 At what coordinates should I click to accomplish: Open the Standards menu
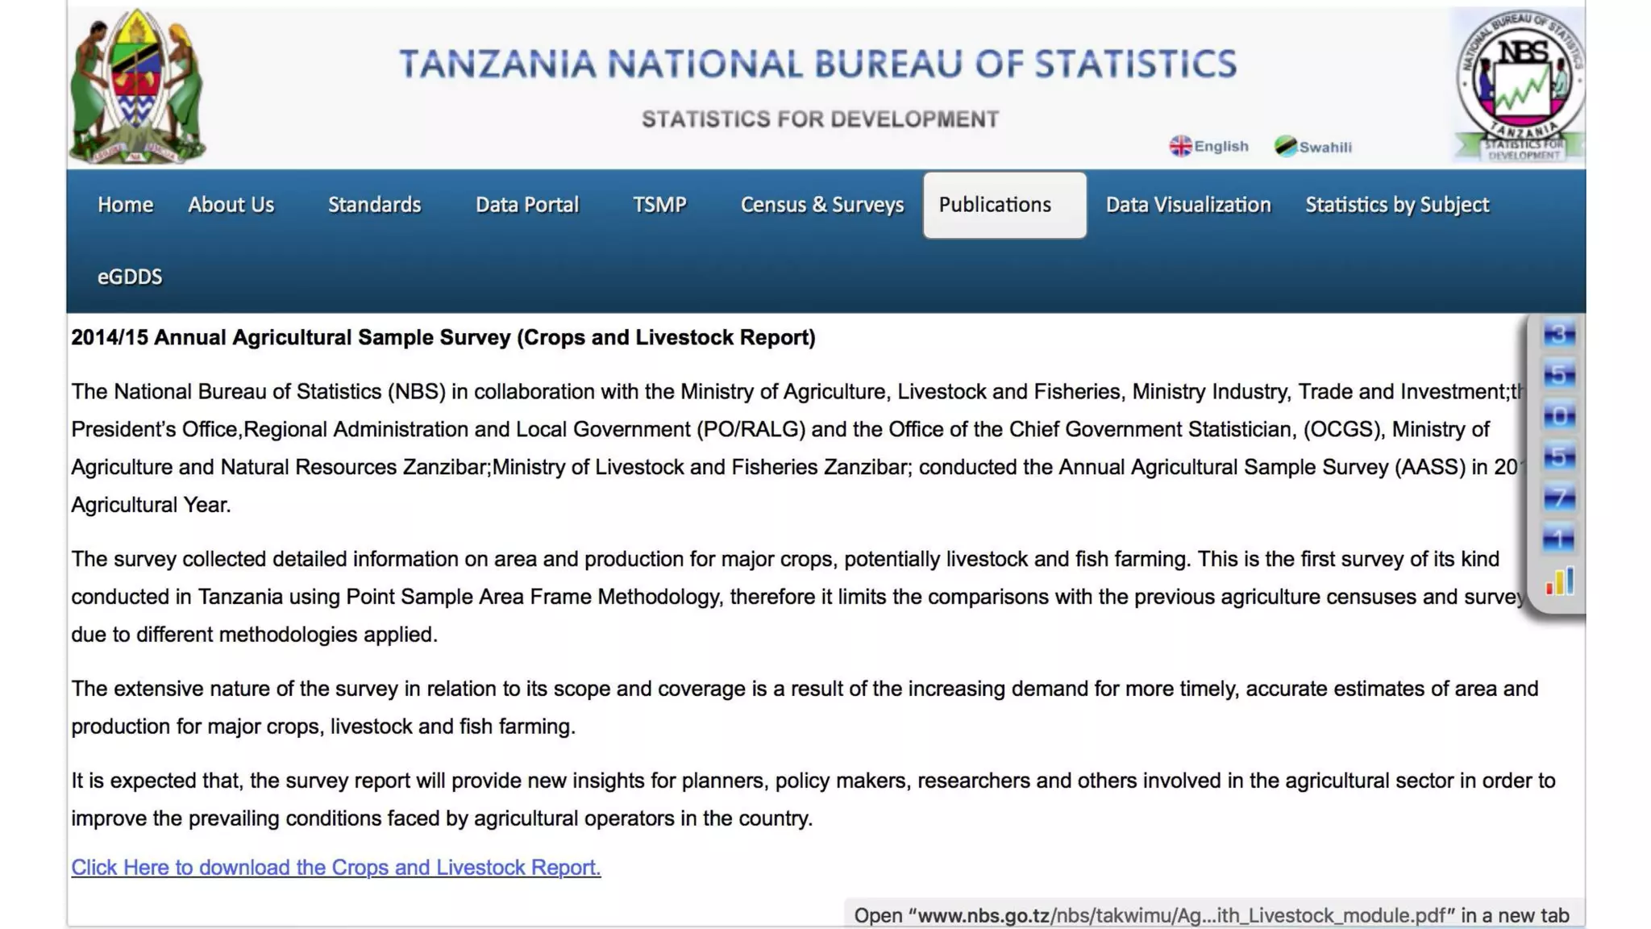[374, 205]
